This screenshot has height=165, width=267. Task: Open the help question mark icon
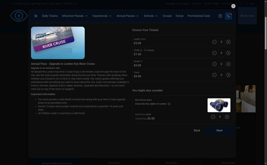220,16
